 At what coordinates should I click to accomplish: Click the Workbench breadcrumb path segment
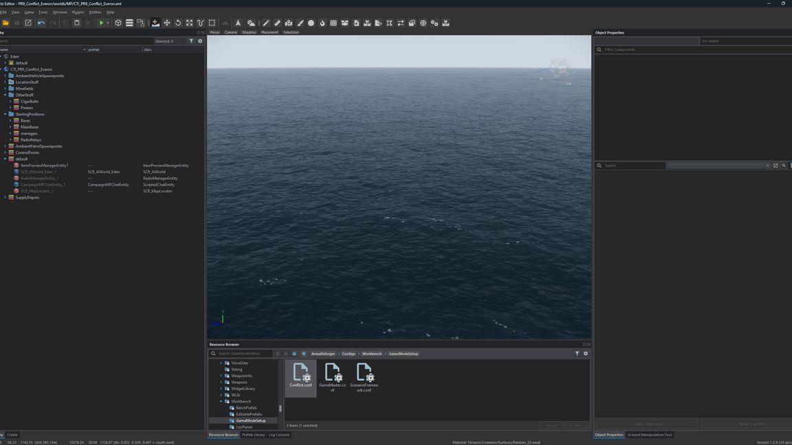tap(372, 354)
